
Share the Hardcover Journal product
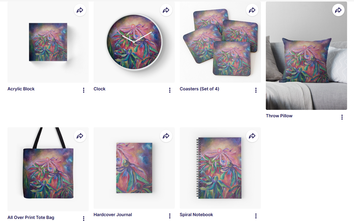pos(166,136)
